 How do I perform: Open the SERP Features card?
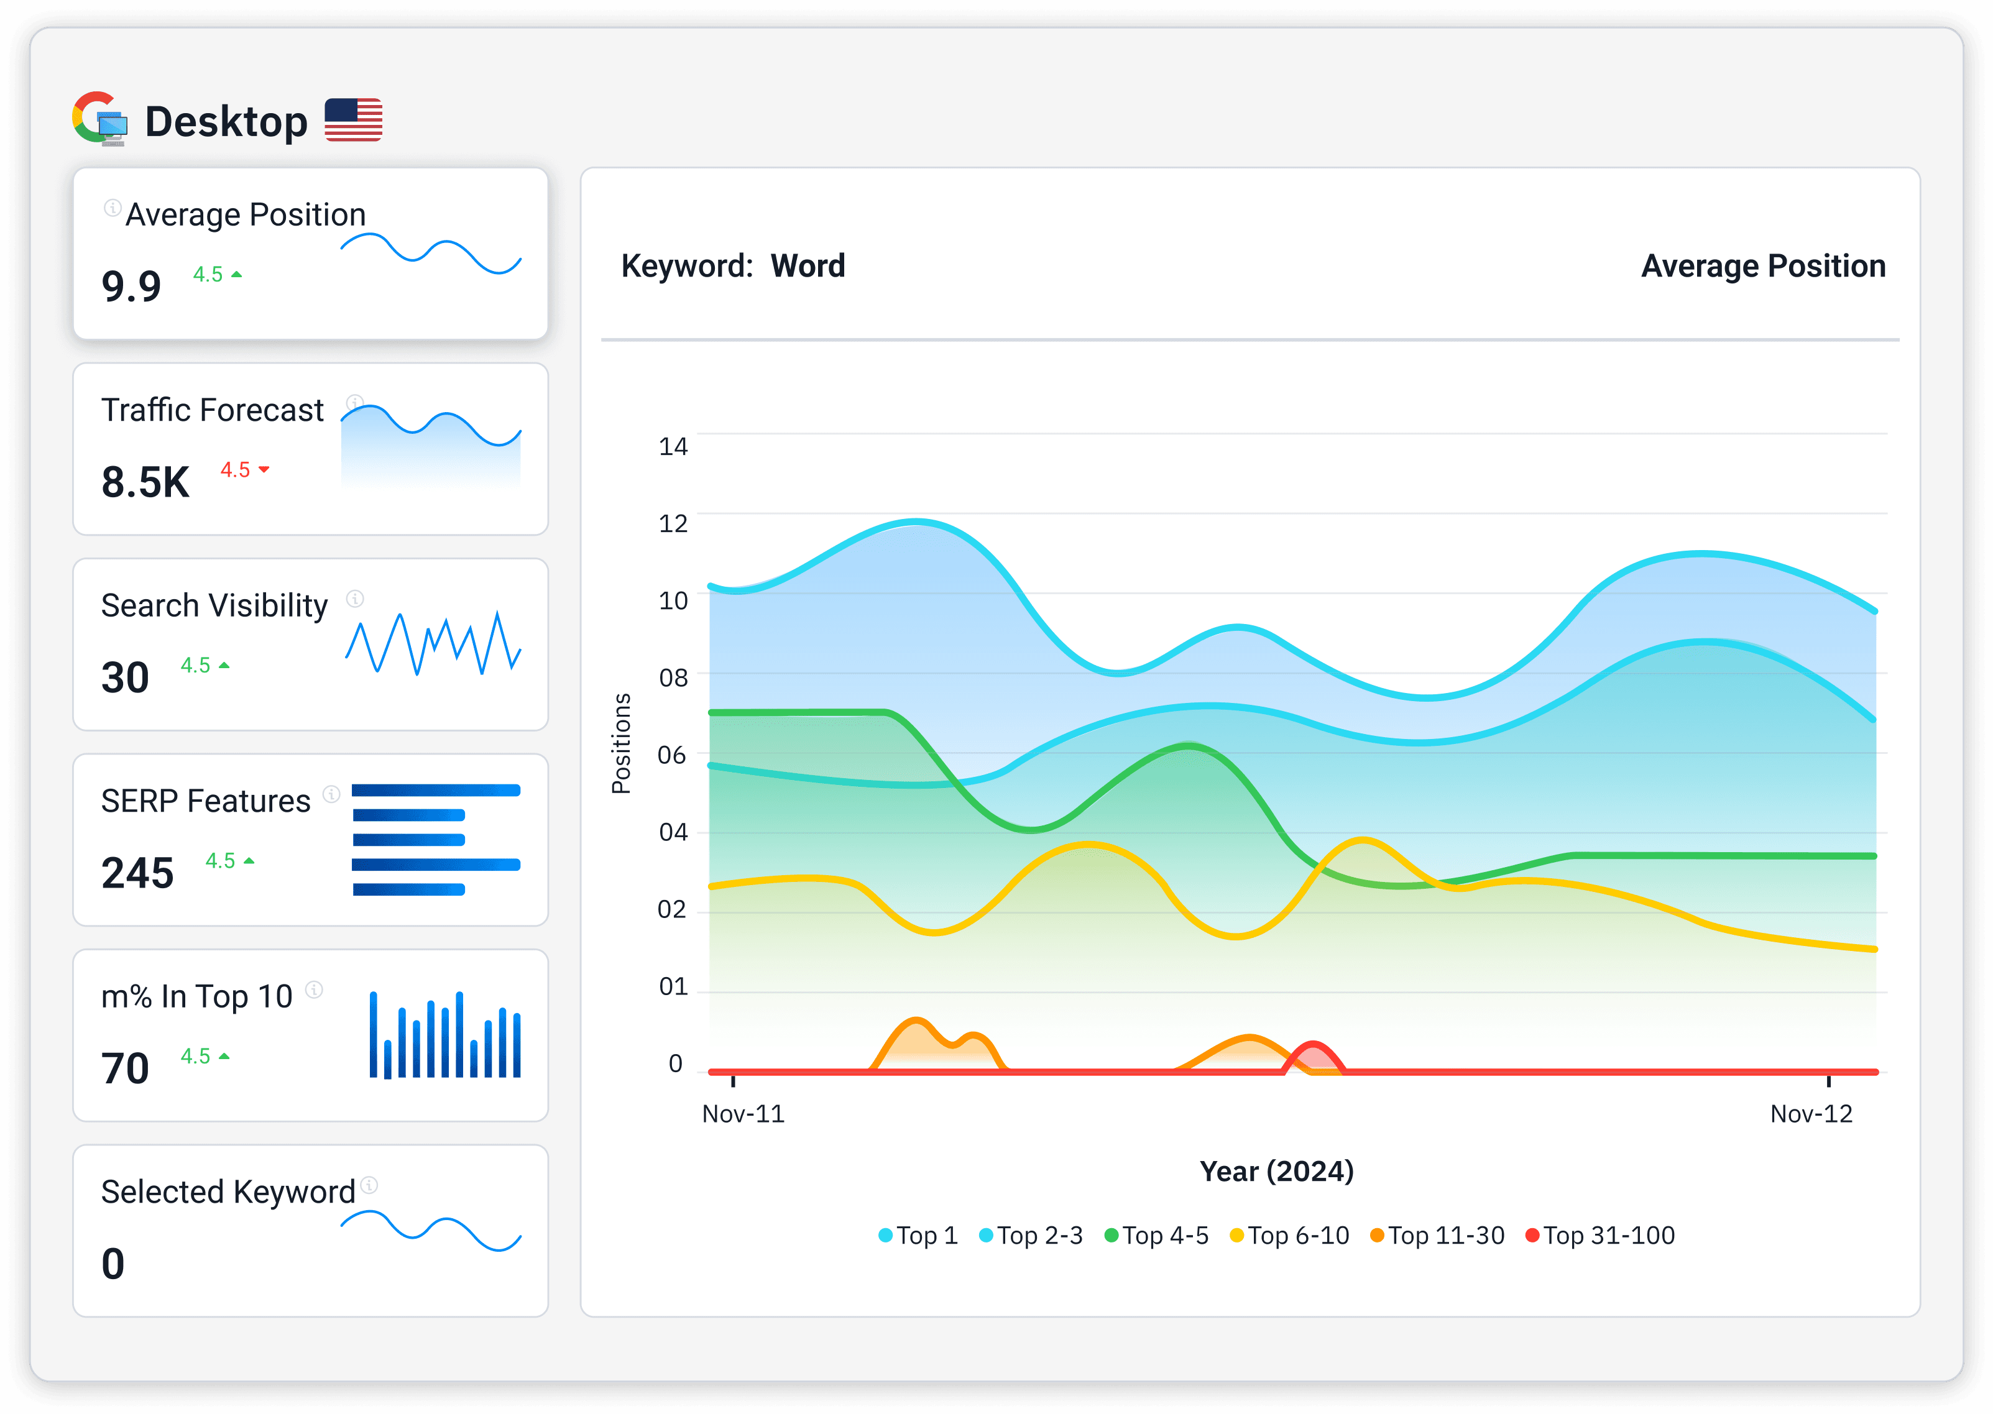click(x=311, y=840)
